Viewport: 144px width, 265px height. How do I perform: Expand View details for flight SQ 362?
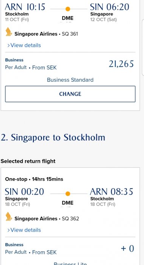click(24, 230)
